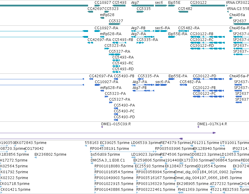The height and width of the screenshot is (194, 249).
Task: Open the CG42697-PA protein label
Action: click(x=101, y=76)
